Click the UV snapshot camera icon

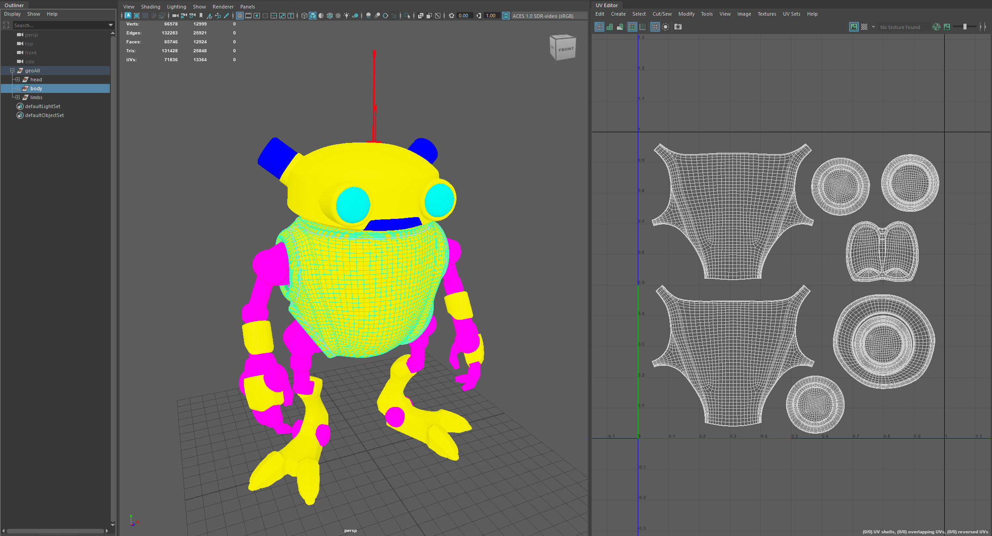[x=678, y=27]
